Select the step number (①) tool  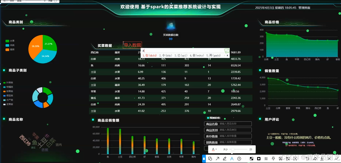(x=239, y=159)
